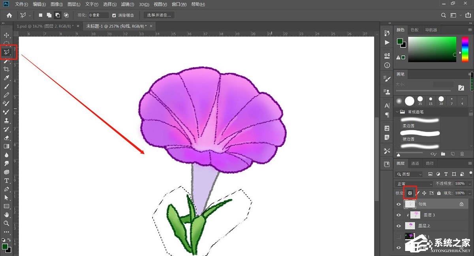Image resolution: width=474 pixels, height=256 pixels.
Task: Click the 选择并遮住 button
Action: (x=159, y=15)
